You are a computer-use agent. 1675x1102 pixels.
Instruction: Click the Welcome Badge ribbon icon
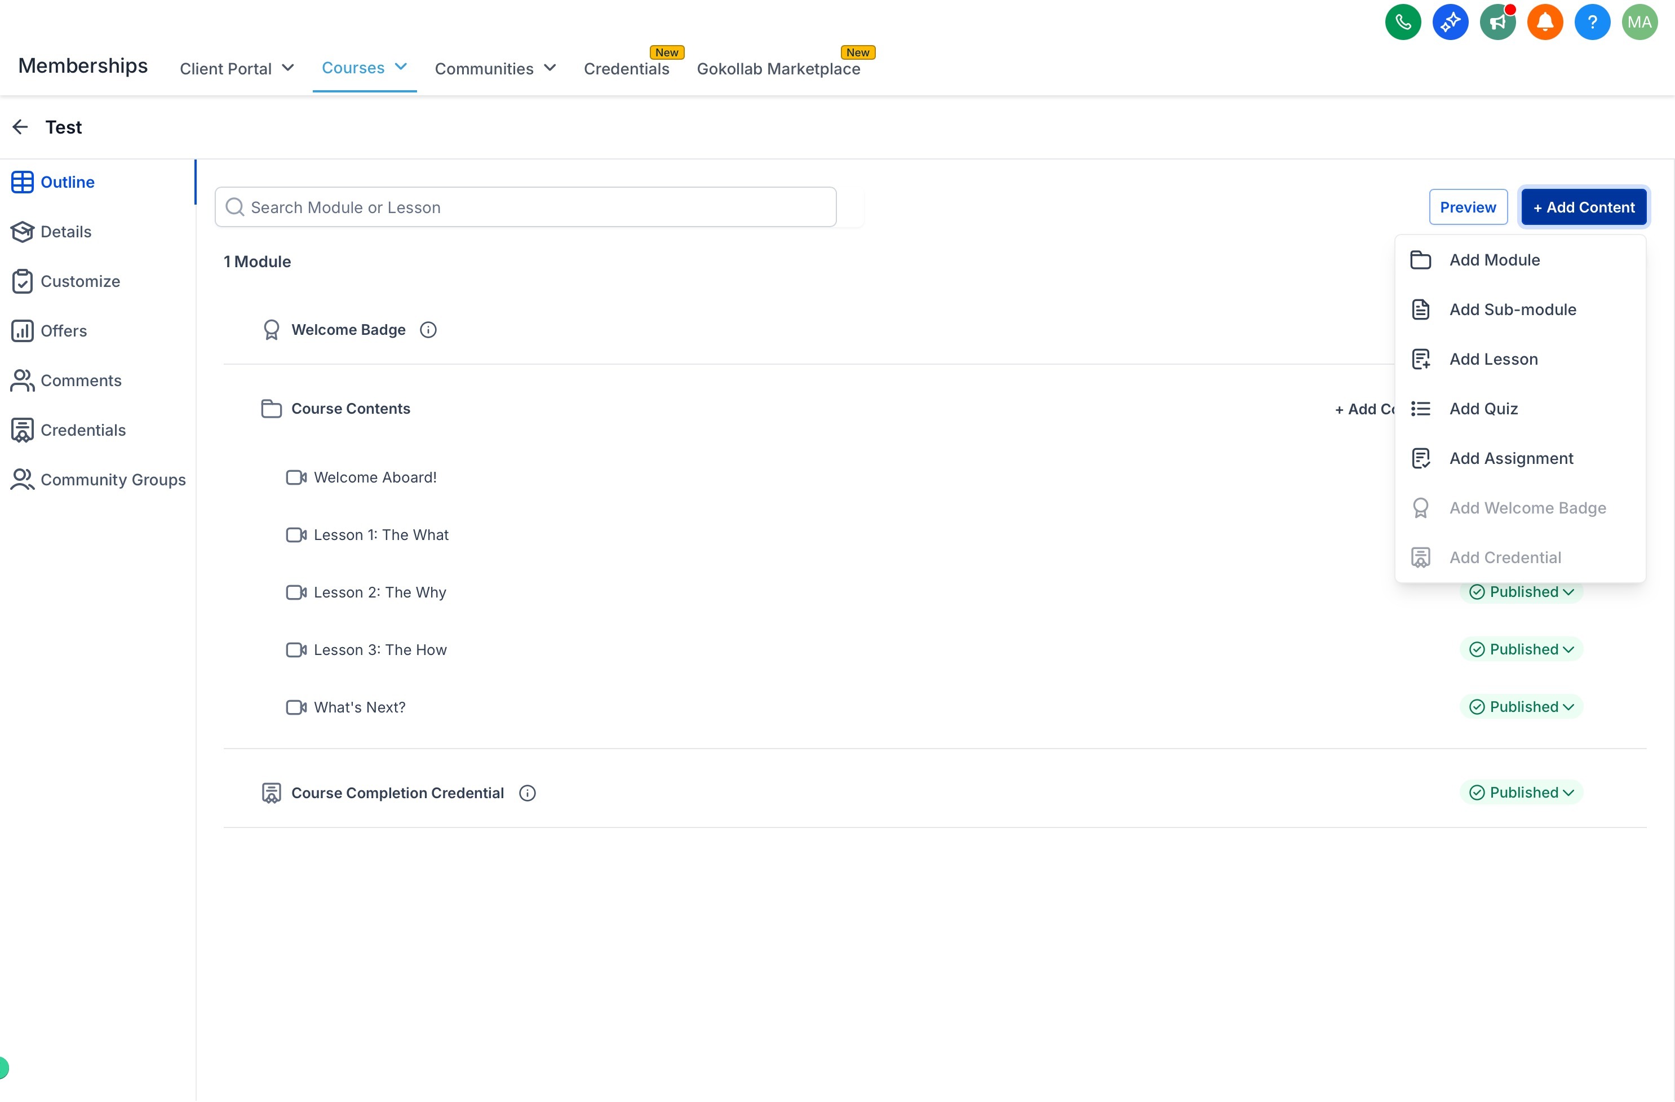[x=272, y=330]
